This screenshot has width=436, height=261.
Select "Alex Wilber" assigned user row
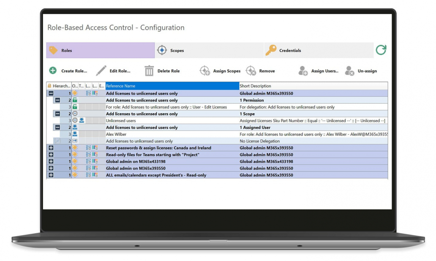pos(116,134)
